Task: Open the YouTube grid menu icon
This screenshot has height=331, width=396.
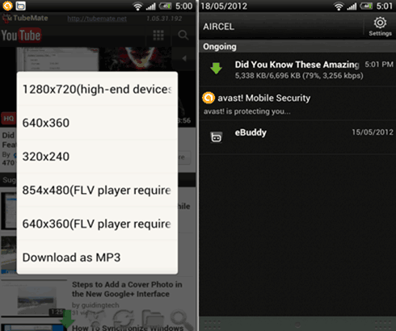Action: (158, 35)
